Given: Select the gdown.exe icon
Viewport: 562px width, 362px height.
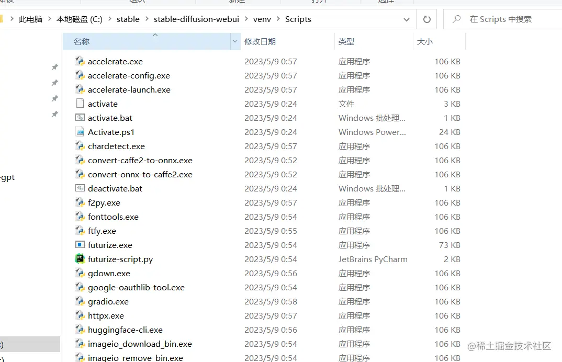Looking at the screenshot, I should click(80, 273).
